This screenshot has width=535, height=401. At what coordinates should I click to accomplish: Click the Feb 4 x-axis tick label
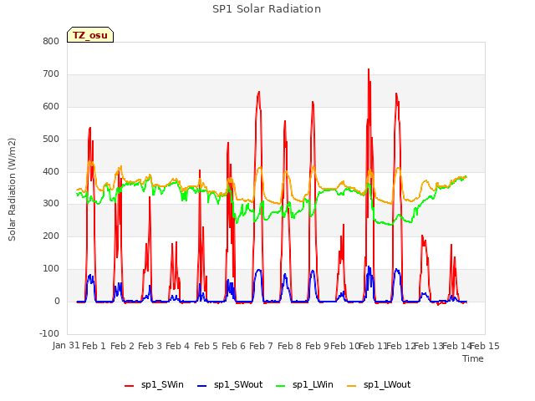pos(177,346)
